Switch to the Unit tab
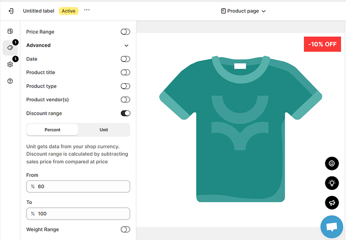 point(104,130)
